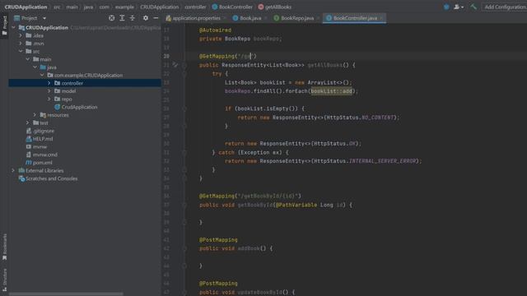Viewport: 527px width, 296px height.
Task: Toggle the Bookmarks tool window side tab
Action: [x=4, y=247]
